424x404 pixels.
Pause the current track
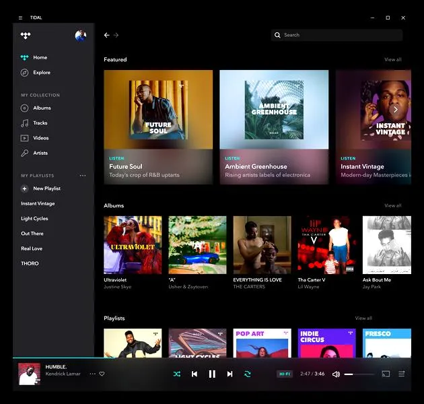[x=212, y=374]
